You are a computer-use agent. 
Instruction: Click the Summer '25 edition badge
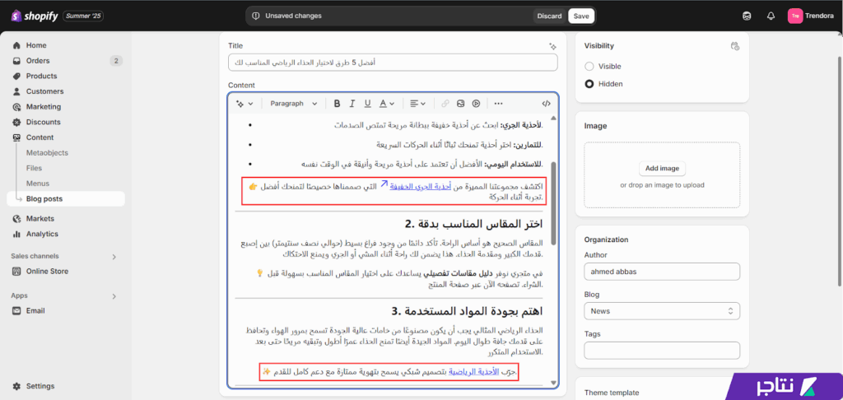[83, 16]
